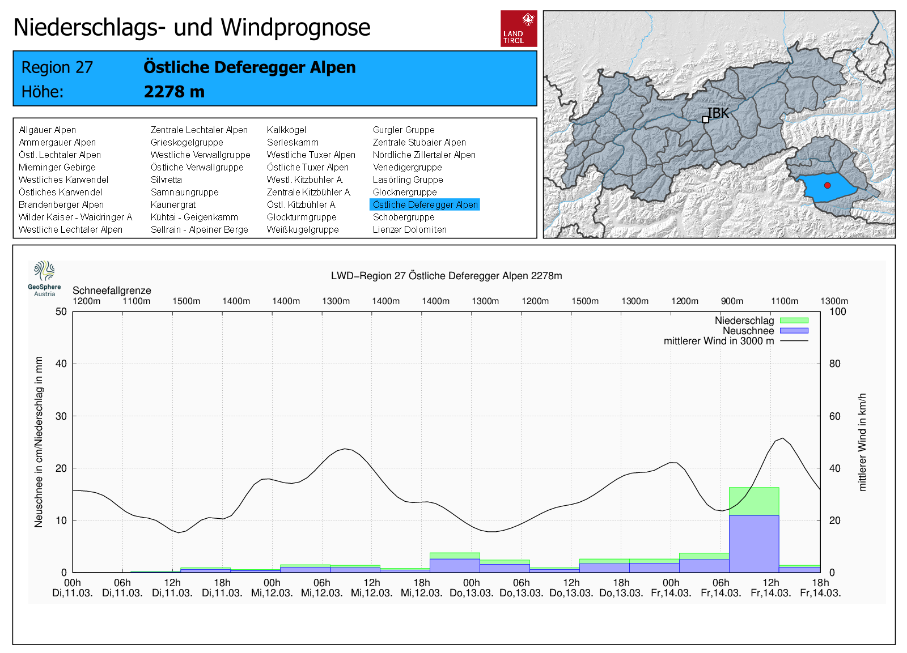Click the IBK square marker on map
The height and width of the screenshot is (653, 907).
click(x=705, y=119)
